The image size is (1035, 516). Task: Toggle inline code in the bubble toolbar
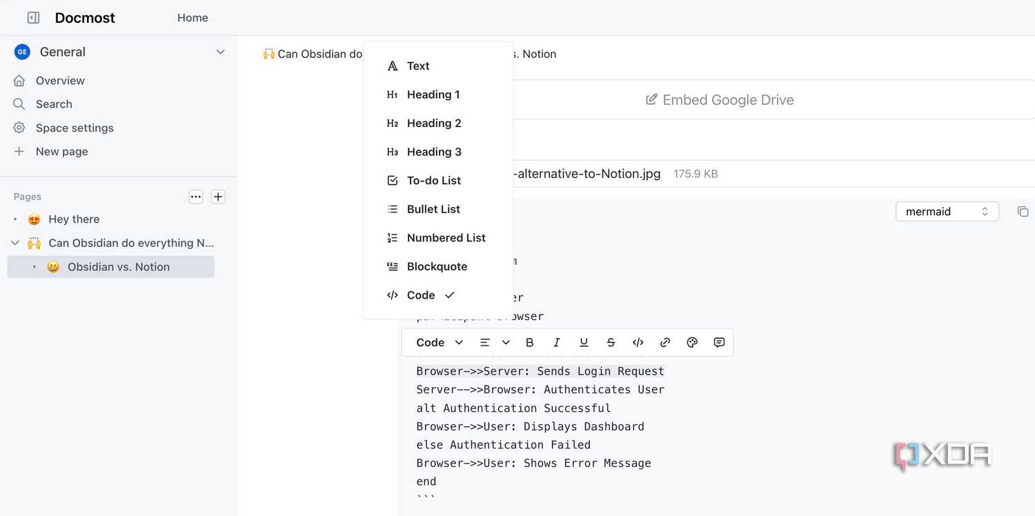click(638, 342)
